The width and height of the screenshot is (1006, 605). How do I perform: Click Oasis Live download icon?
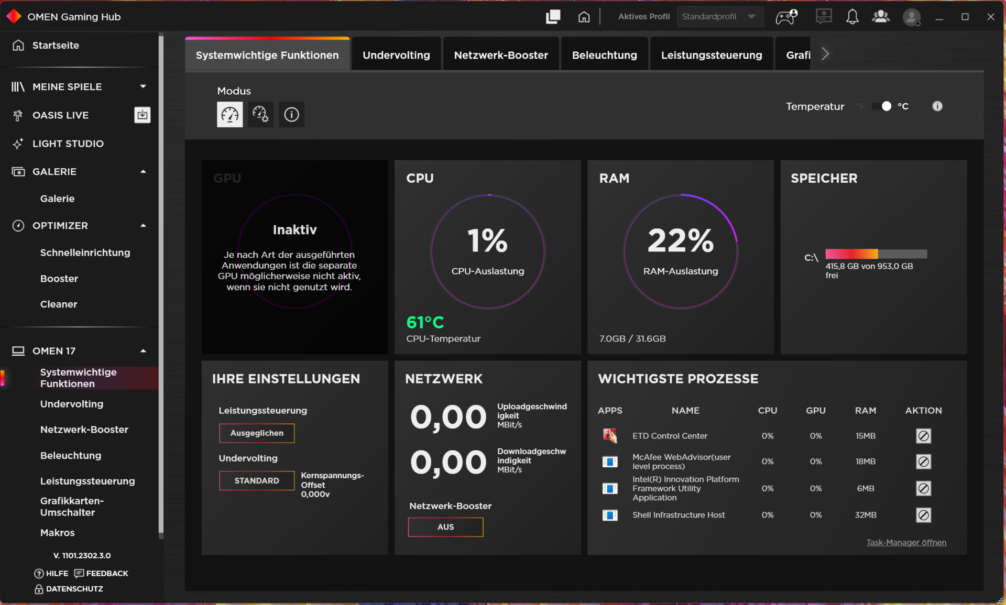tap(142, 115)
